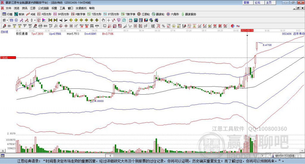
Task: Click the 002406 远东传动 stock label
Action: (293, 34)
